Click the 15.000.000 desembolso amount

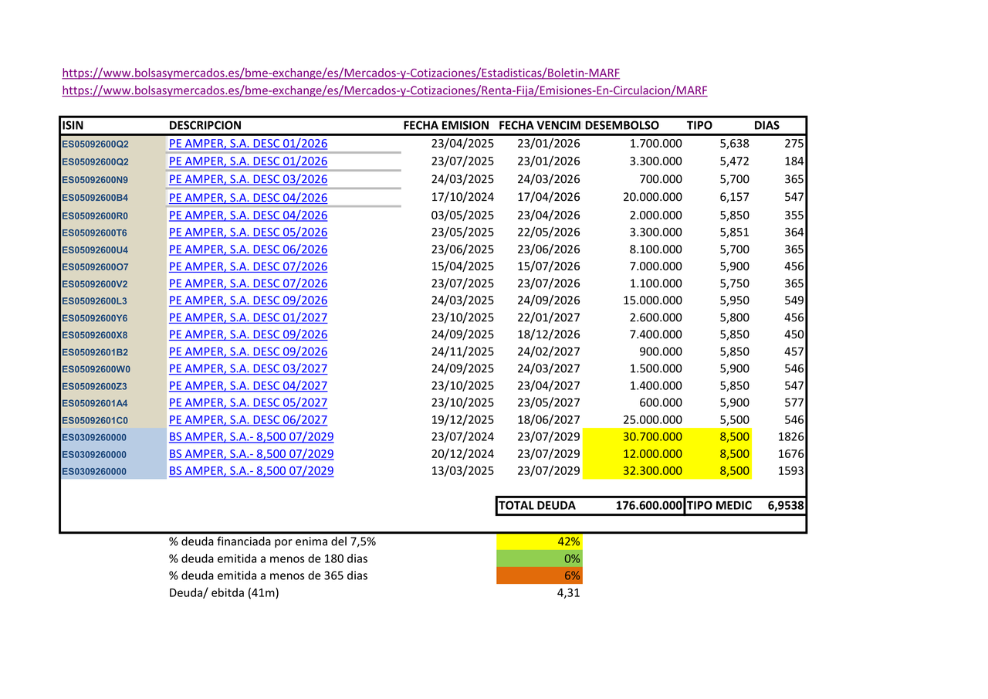tap(652, 300)
